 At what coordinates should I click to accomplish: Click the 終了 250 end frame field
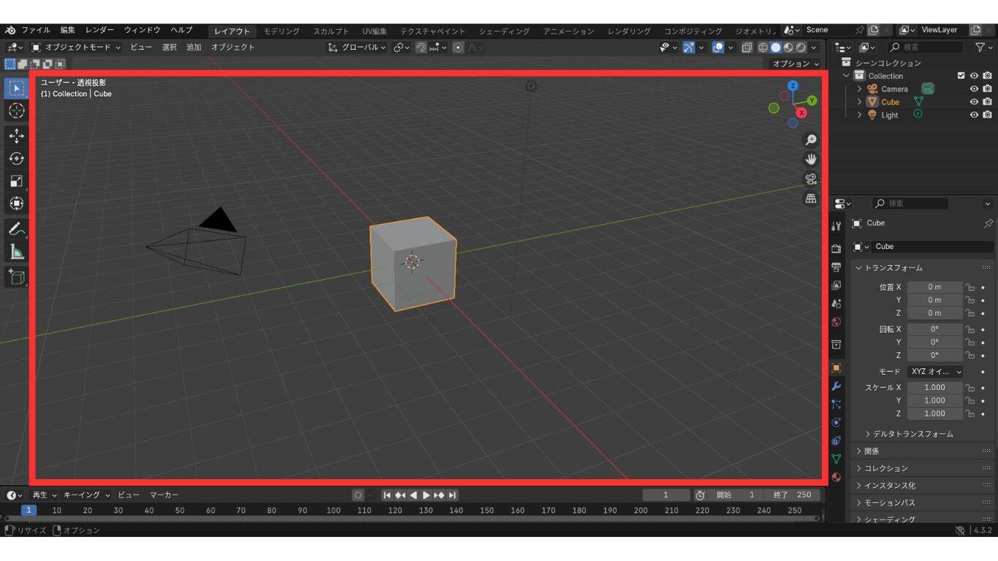pyautogui.click(x=792, y=495)
